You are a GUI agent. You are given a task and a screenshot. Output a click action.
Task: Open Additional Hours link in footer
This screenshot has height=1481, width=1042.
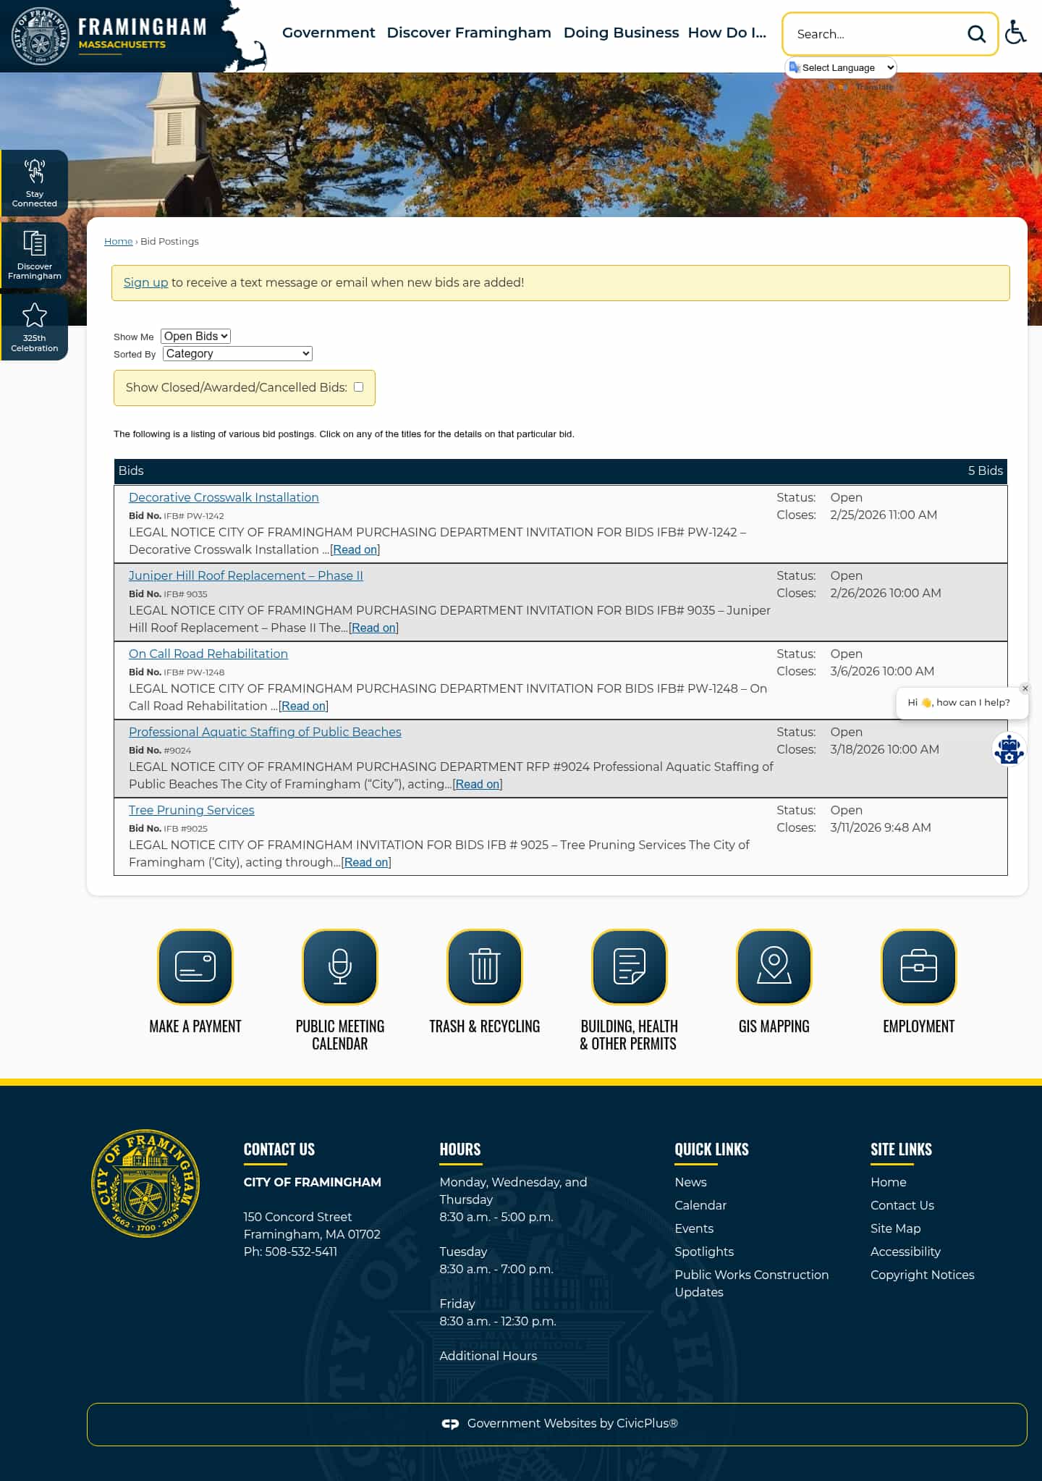(x=488, y=1356)
